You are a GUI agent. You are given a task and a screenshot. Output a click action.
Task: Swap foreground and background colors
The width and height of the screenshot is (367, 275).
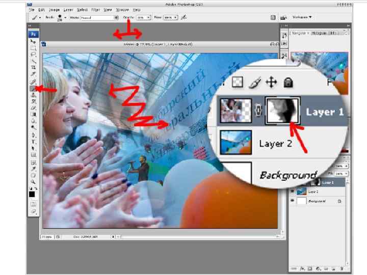click(36, 188)
